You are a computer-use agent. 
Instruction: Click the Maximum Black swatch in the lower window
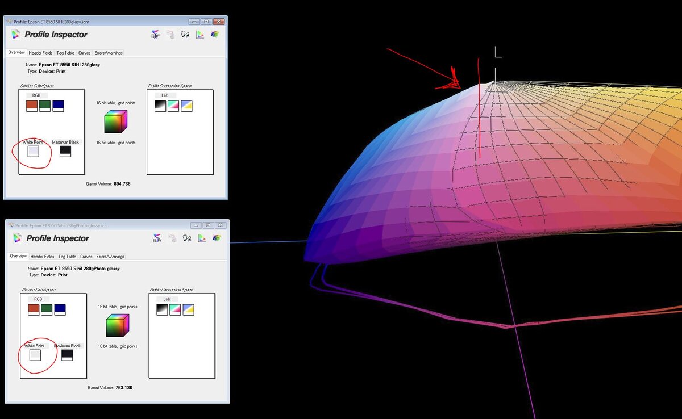[x=67, y=355]
